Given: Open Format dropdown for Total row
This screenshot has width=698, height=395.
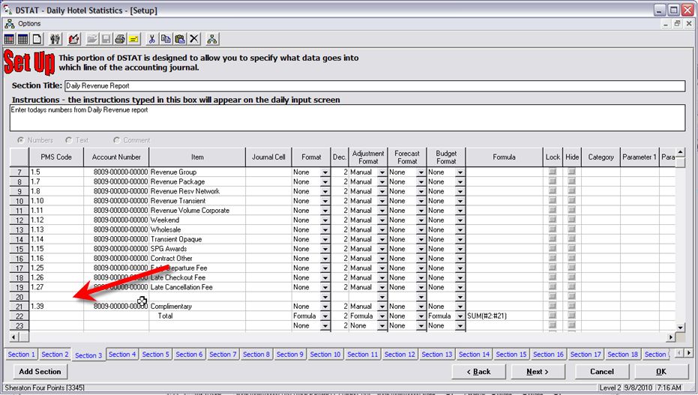Looking at the screenshot, I should coord(325,316).
